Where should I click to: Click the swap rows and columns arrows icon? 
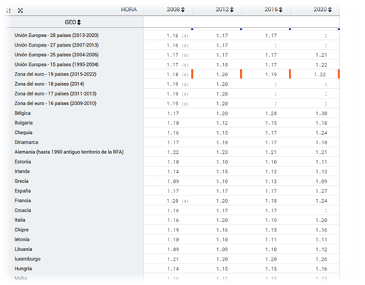9,10
